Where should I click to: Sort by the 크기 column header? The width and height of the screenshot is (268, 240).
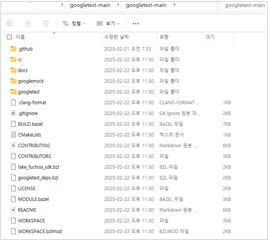click(x=210, y=37)
